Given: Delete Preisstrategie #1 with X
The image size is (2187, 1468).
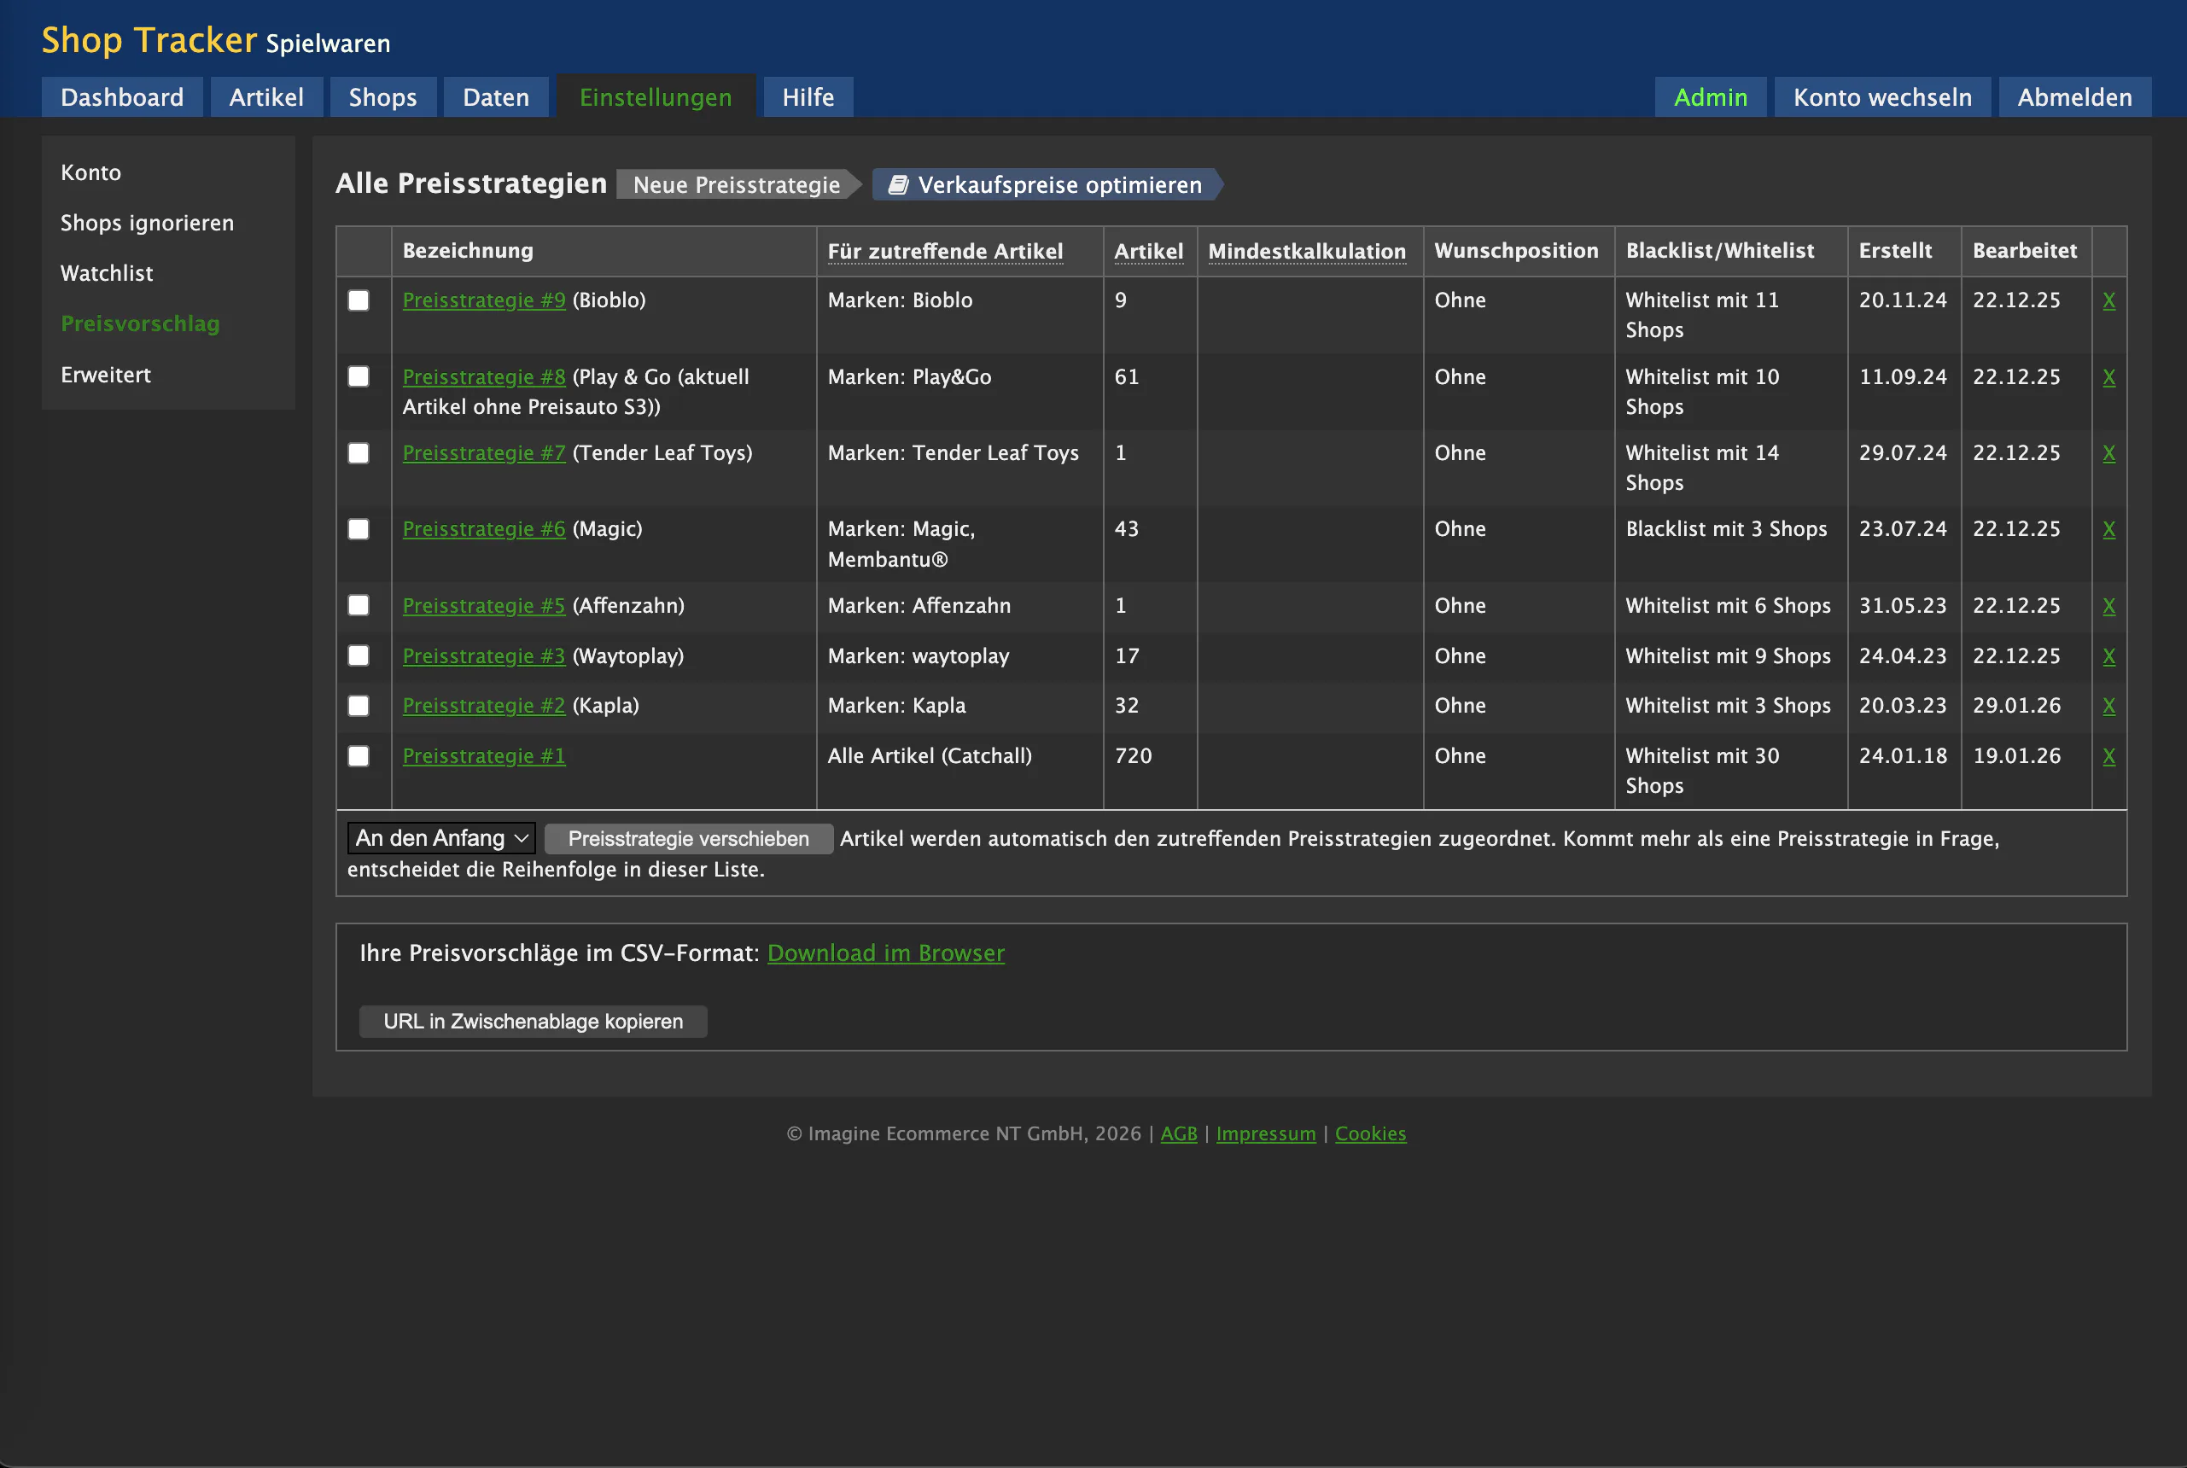Looking at the screenshot, I should pos(2108,756).
